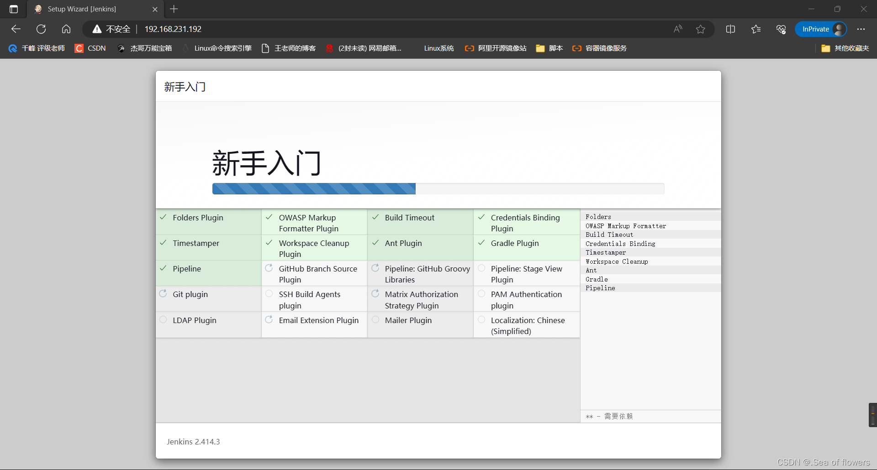Click the Workspace Cleanup Plugin checkmark icon

pyautogui.click(x=269, y=243)
